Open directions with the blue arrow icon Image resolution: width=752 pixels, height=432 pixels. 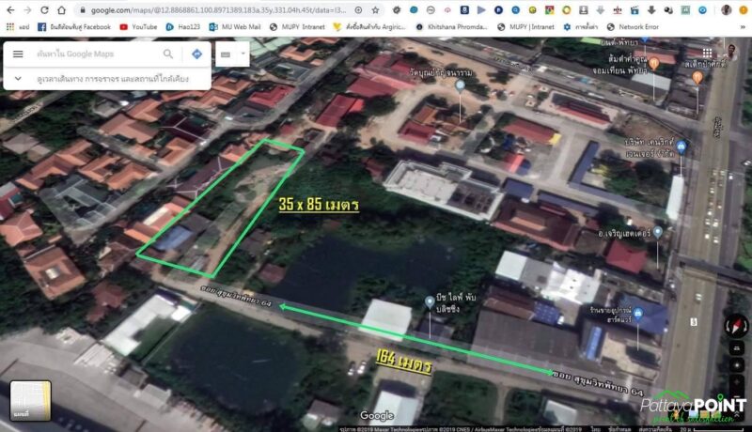(x=196, y=54)
